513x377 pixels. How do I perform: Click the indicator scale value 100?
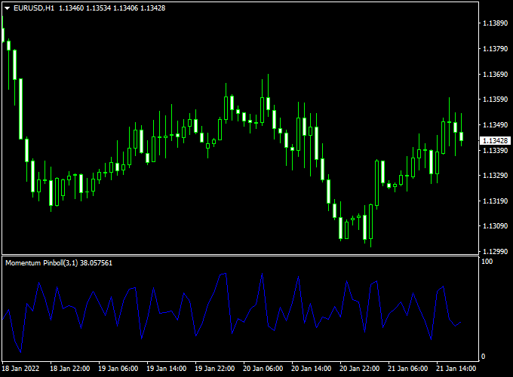click(x=487, y=261)
